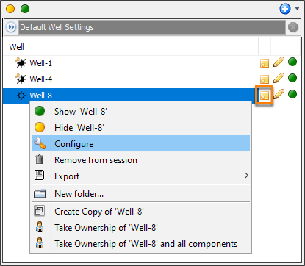Screen dimensions: 305x266
Task: Click the highlighted notes icon for Well-8
Action: coord(265,96)
